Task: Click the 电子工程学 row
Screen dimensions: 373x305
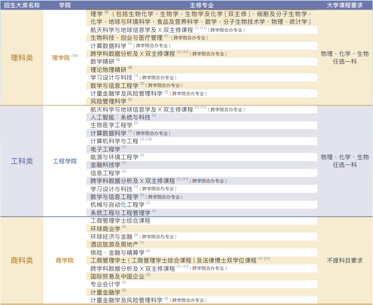Action: pyautogui.click(x=202, y=149)
